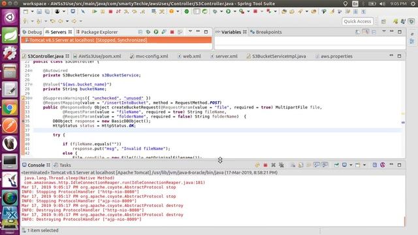Click the Publish to server icon in Servers view

click(180, 32)
